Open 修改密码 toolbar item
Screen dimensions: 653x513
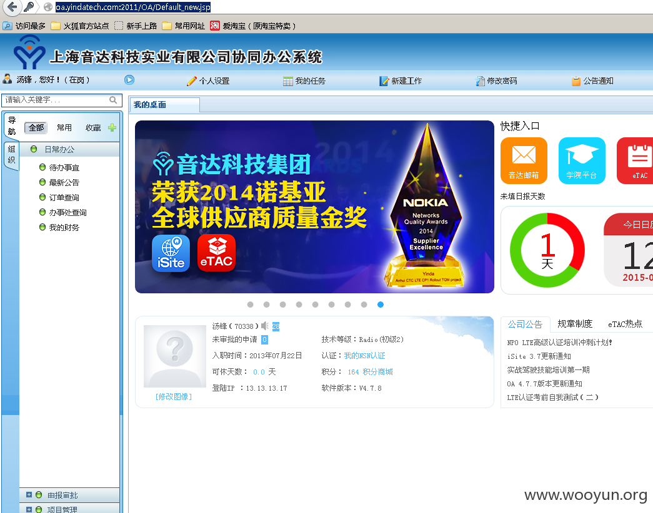pyautogui.click(x=496, y=81)
